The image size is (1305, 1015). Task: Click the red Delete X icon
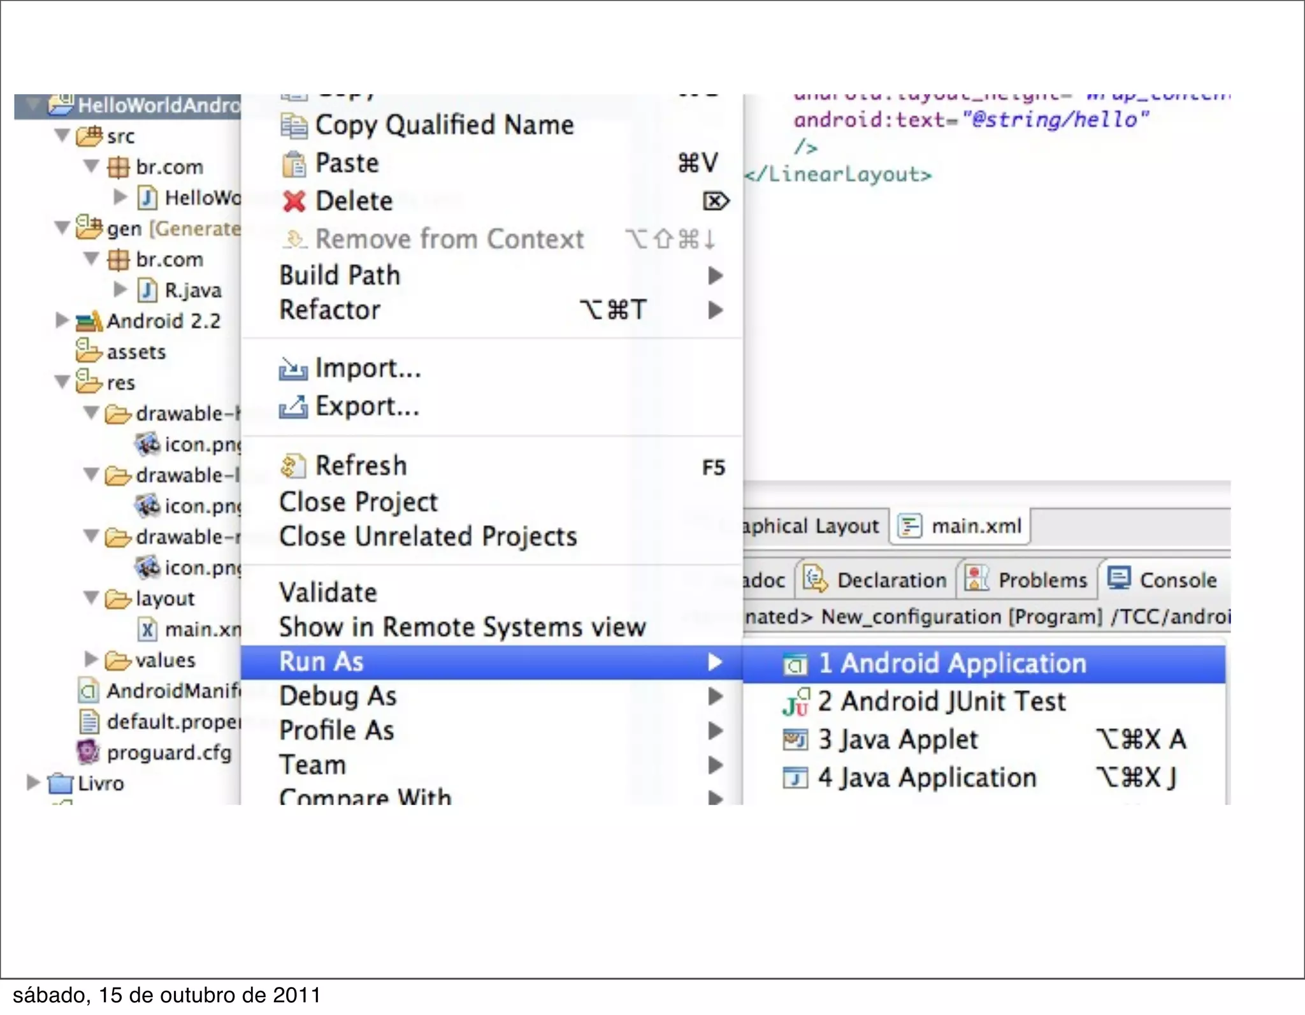[x=294, y=201]
